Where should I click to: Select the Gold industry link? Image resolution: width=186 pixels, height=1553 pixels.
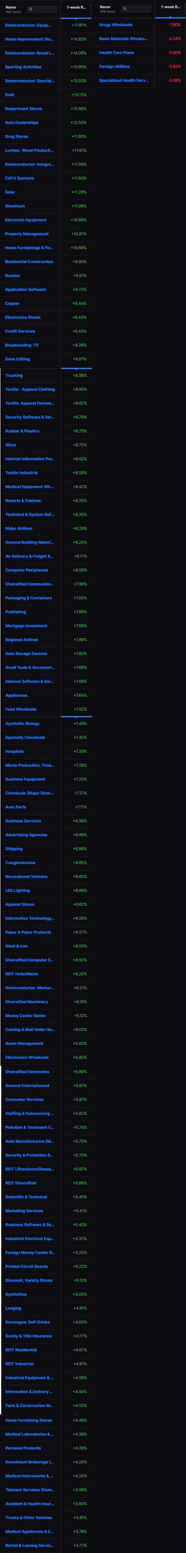pos(10,95)
